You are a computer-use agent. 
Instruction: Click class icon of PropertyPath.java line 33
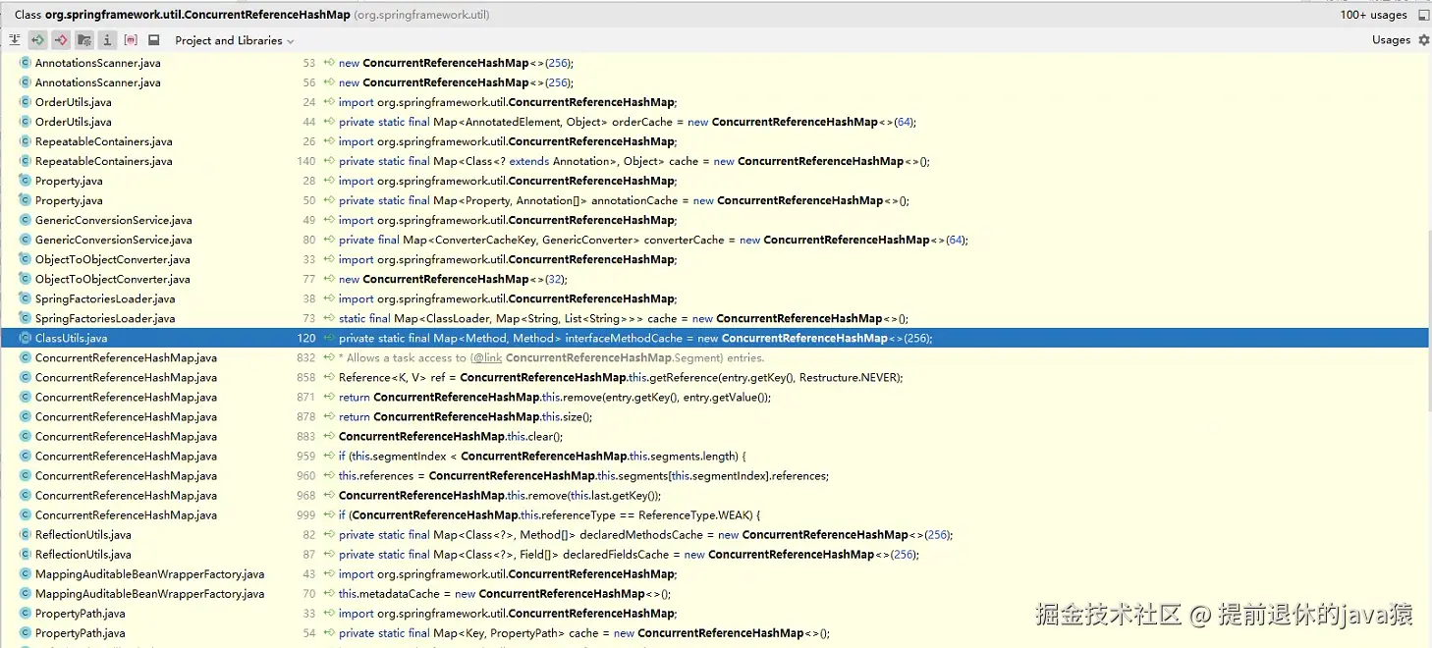[x=26, y=613]
